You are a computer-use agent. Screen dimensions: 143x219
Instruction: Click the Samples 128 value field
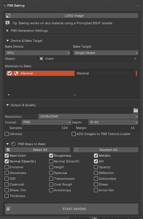pos(38,128)
